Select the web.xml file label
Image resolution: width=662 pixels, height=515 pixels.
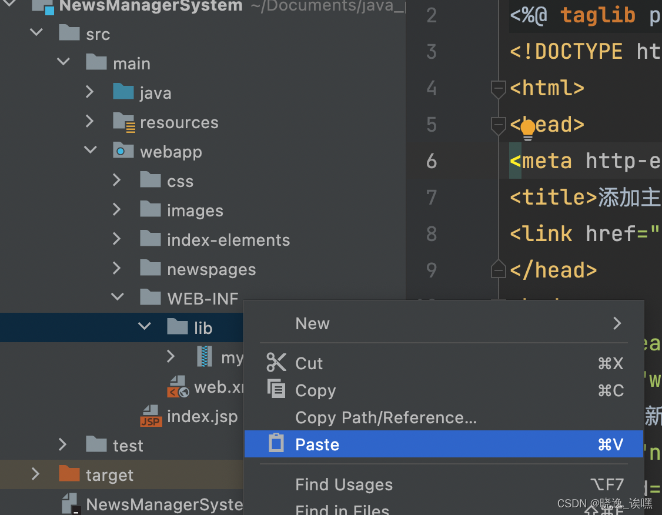pyautogui.click(x=219, y=387)
